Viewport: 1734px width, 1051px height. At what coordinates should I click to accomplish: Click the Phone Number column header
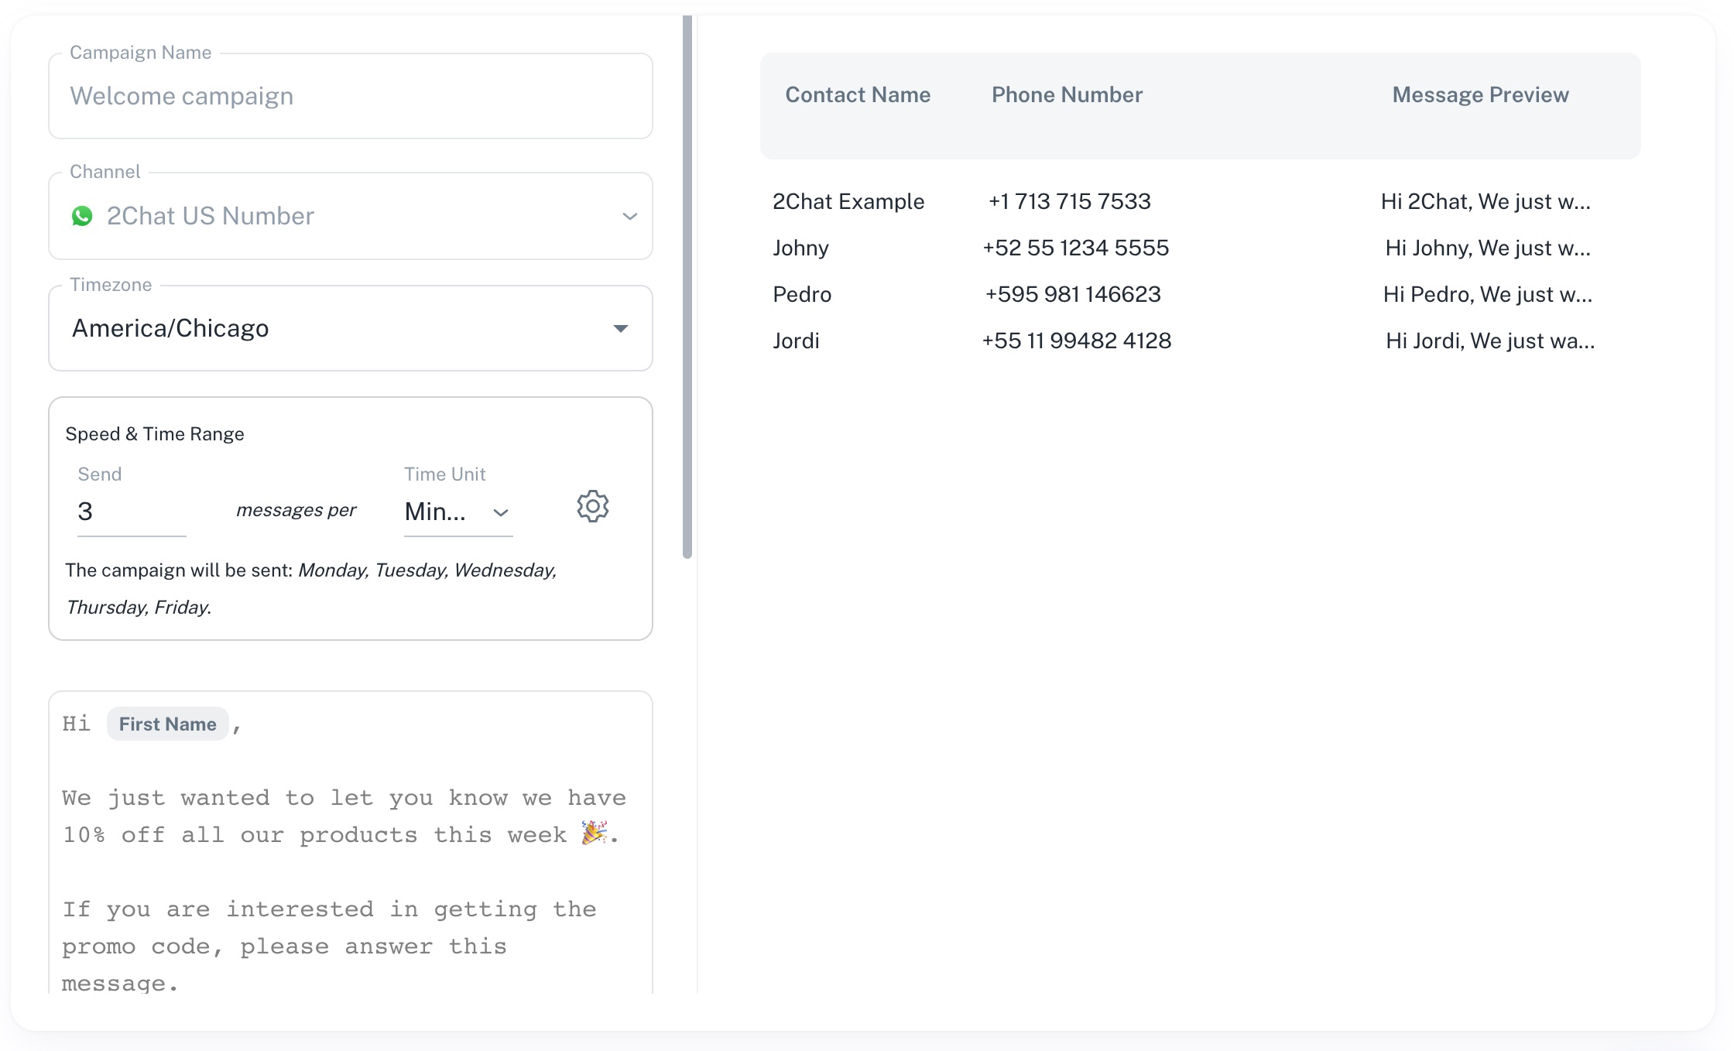pos(1067,95)
